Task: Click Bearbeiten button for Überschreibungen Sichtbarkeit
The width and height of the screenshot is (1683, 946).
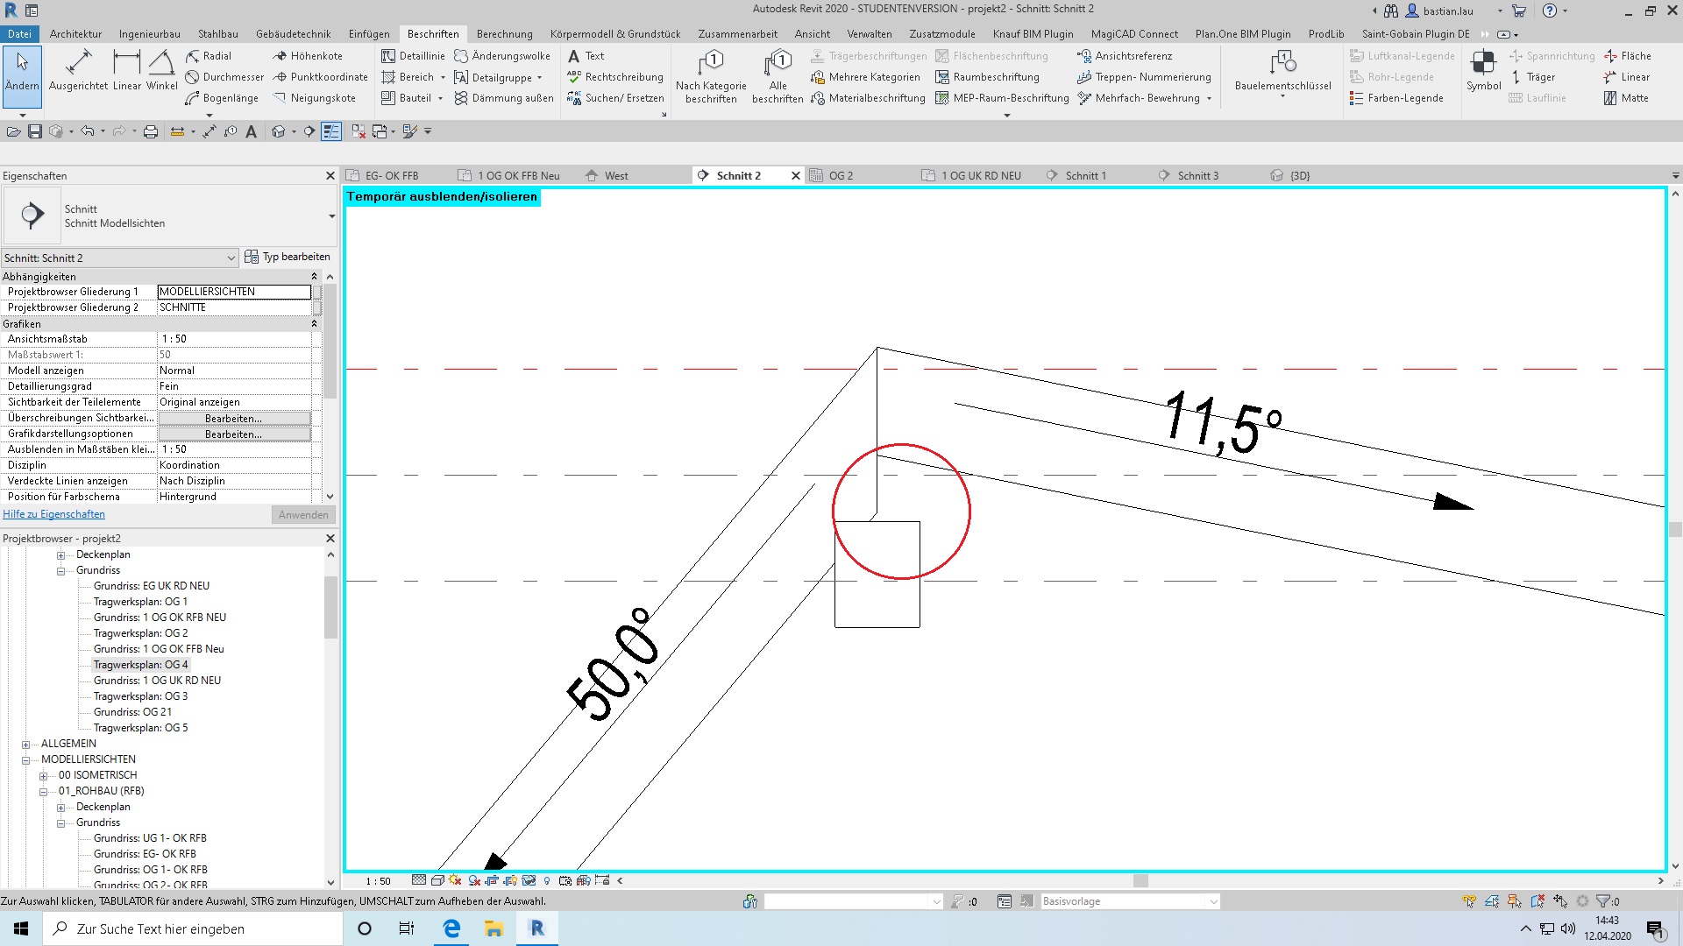Action: pos(232,417)
